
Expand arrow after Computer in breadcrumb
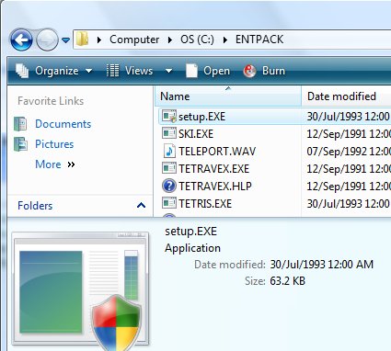click(x=169, y=40)
